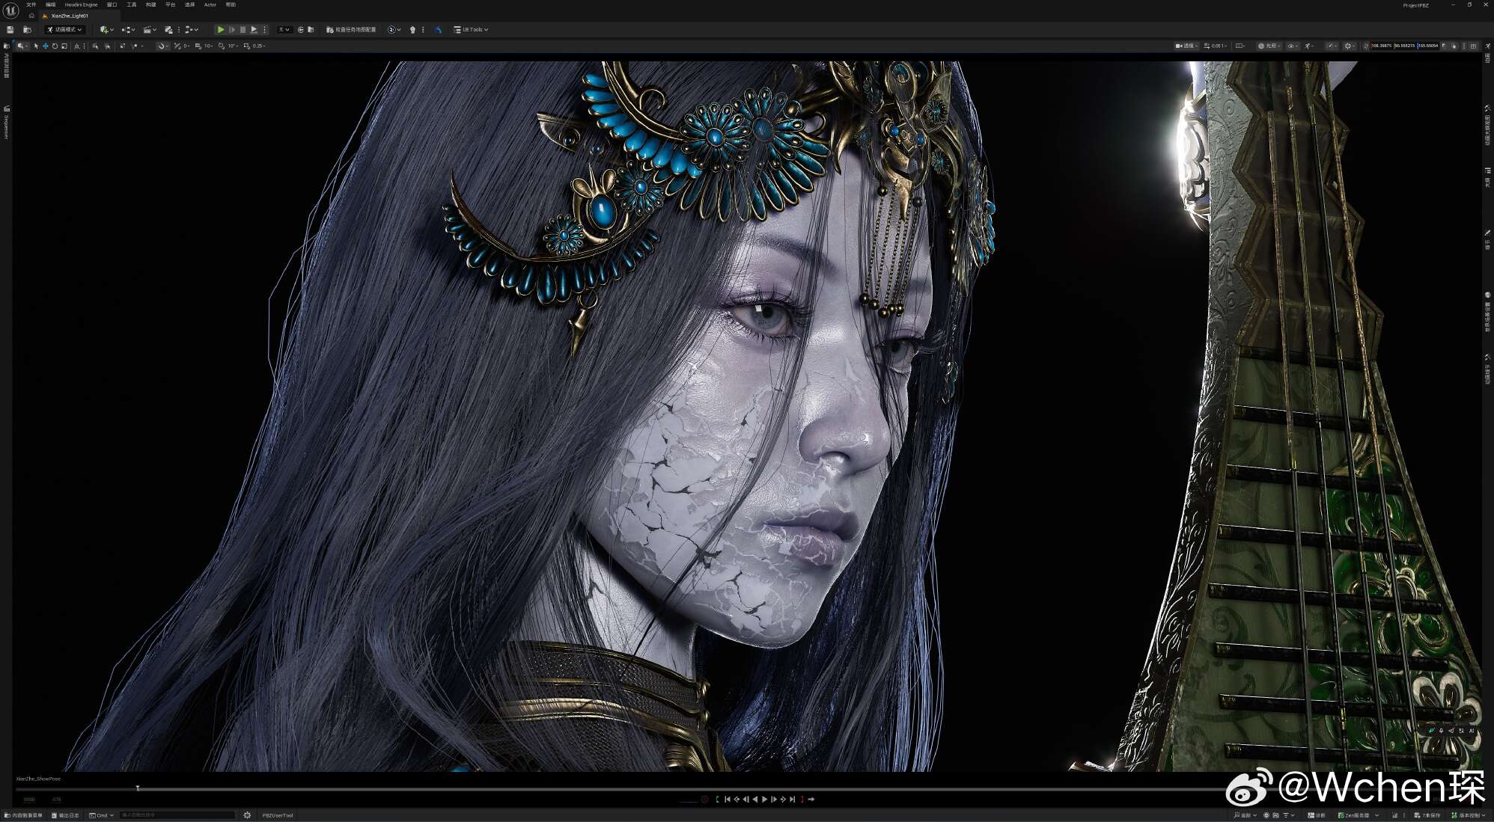Viewport: 1494px width, 822px height.
Task: Click the sequencer jump-to-start button
Action: coord(728,799)
